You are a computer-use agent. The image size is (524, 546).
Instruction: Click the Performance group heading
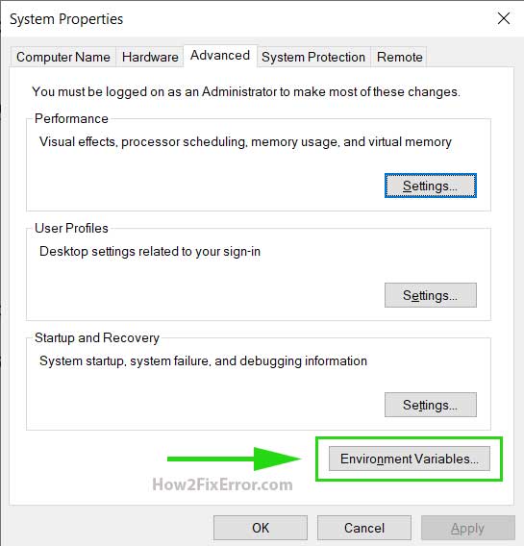click(71, 119)
